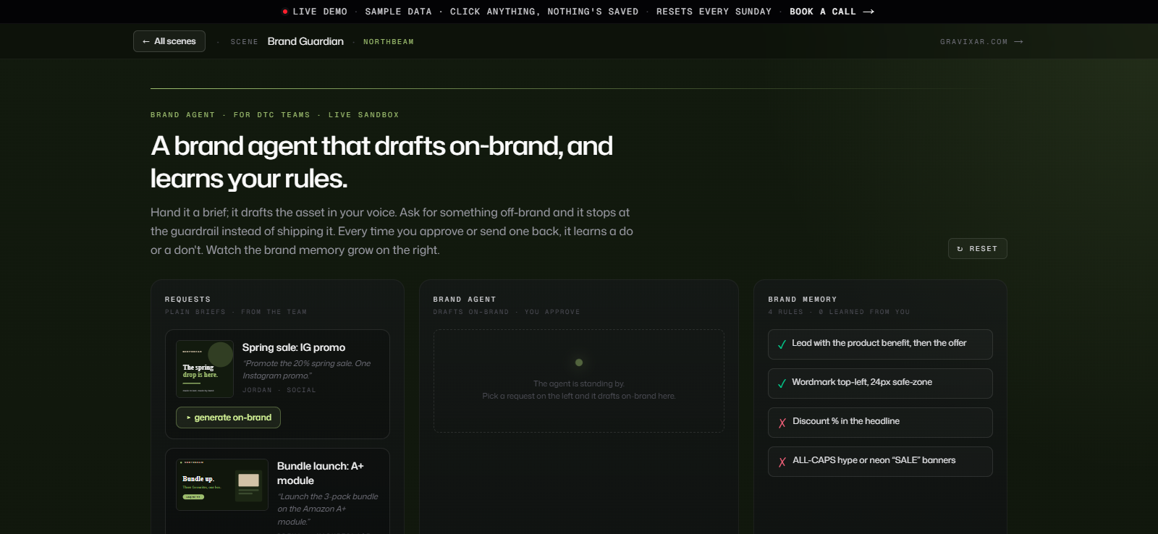Click generate on-brand for Spring sale
The height and width of the screenshot is (534, 1158).
pos(228,418)
